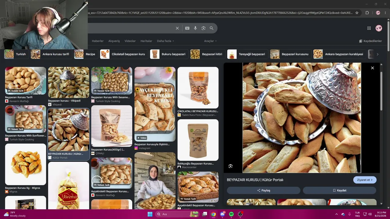The height and width of the screenshot is (219, 390).
Task: Show hidden system tray icons
Action: (336, 214)
